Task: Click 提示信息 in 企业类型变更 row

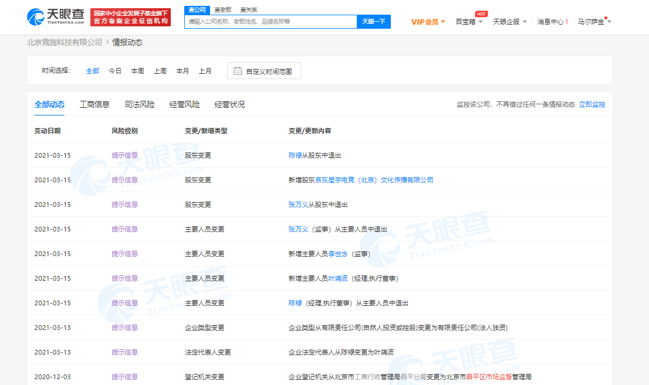Action: [124, 328]
